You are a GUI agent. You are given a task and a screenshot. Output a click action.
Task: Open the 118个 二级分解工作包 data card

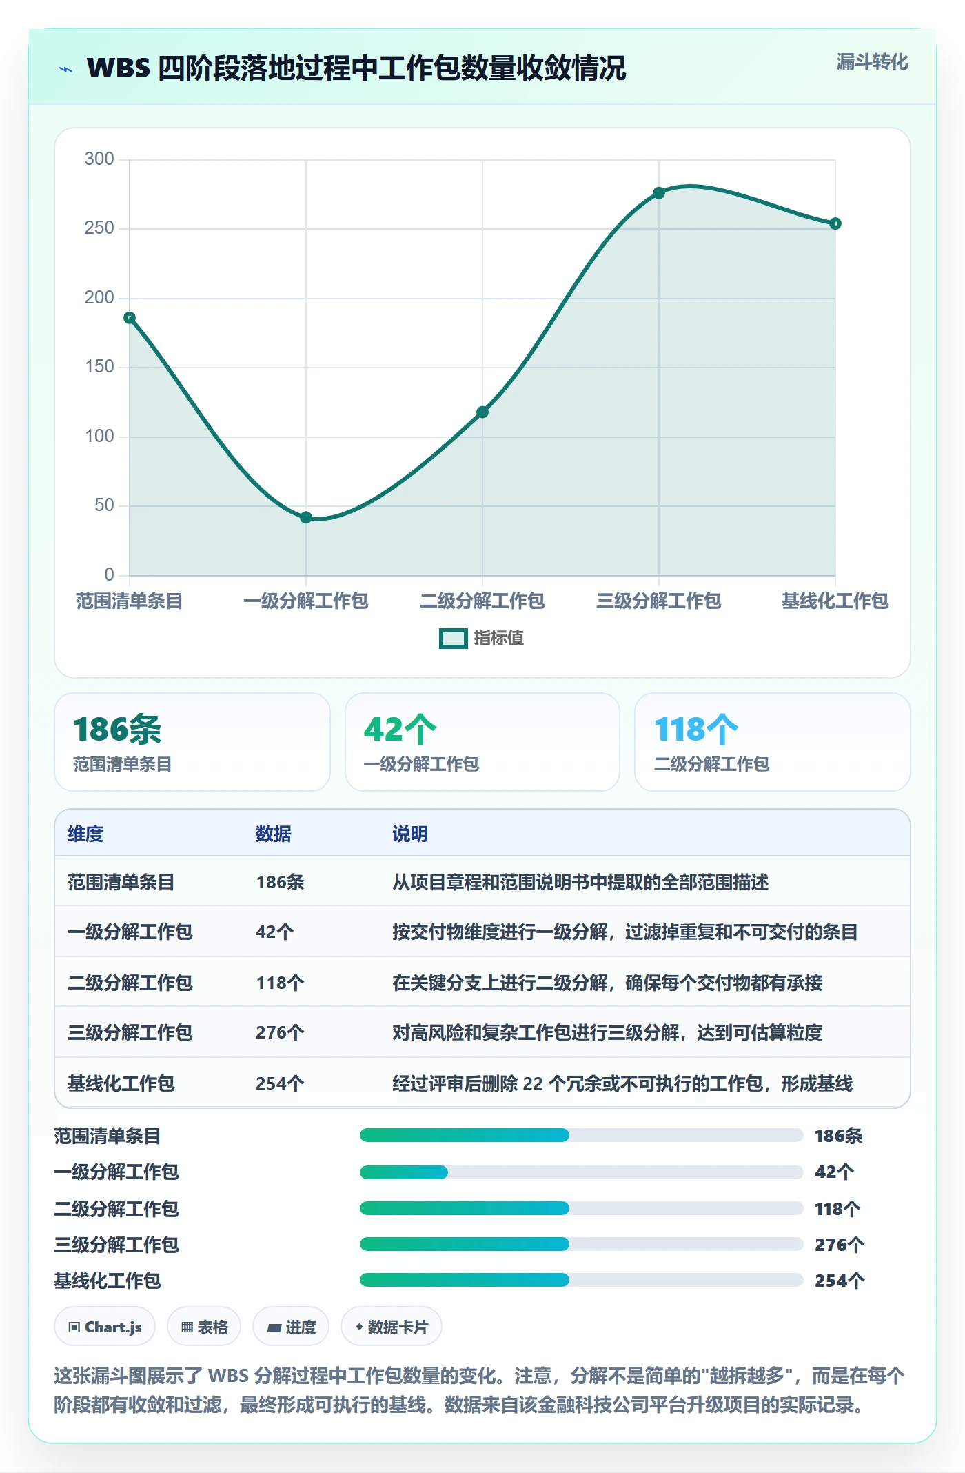[x=773, y=742]
